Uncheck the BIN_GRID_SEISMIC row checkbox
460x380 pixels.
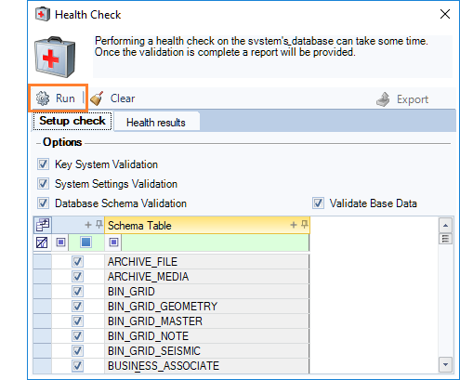(77, 350)
